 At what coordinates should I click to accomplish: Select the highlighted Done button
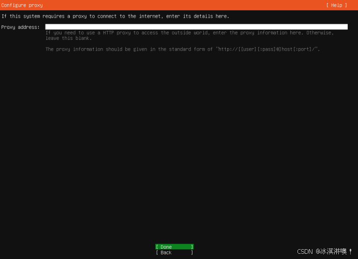coord(174,247)
